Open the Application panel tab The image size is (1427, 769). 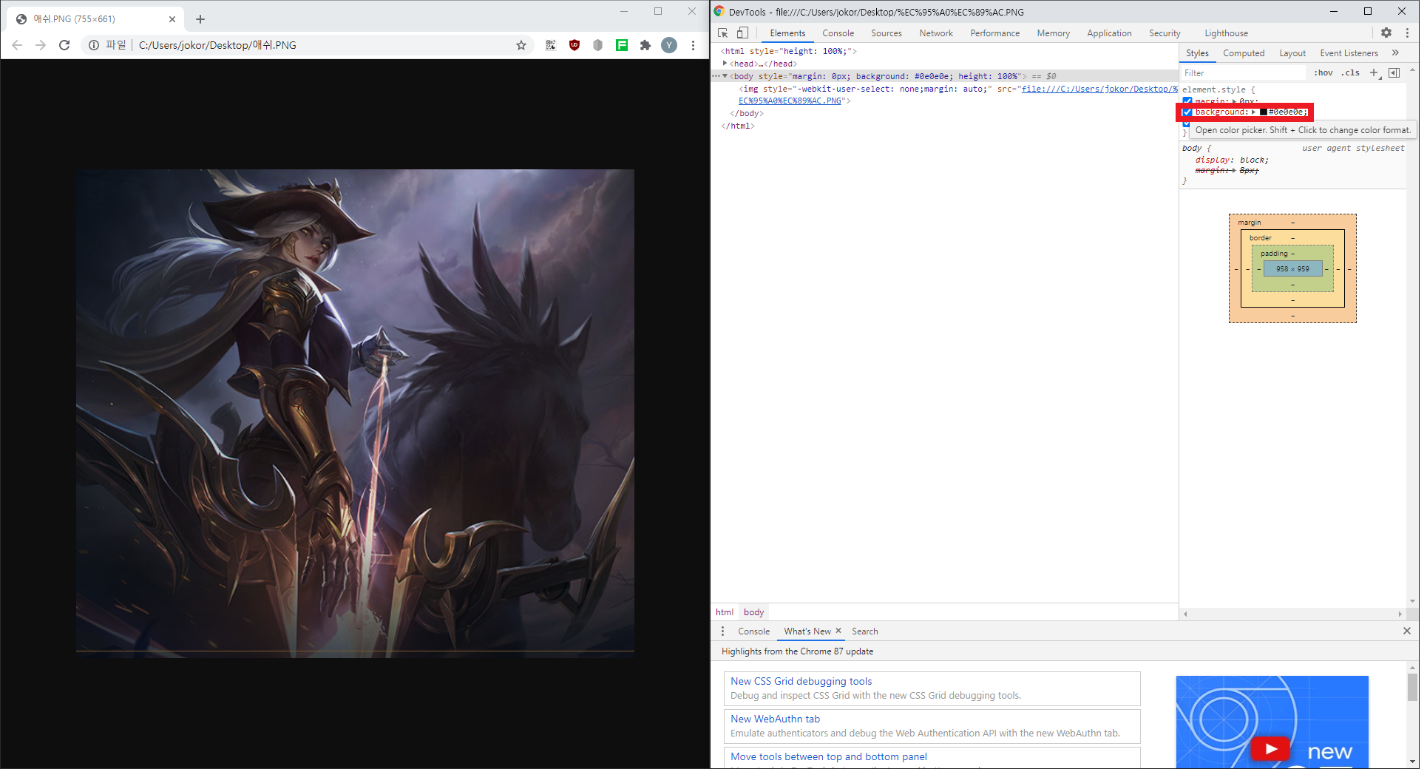[1109, 33]
